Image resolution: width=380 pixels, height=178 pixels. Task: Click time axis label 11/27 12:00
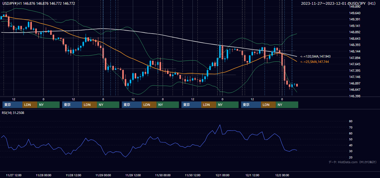click(x=14, y=175)
